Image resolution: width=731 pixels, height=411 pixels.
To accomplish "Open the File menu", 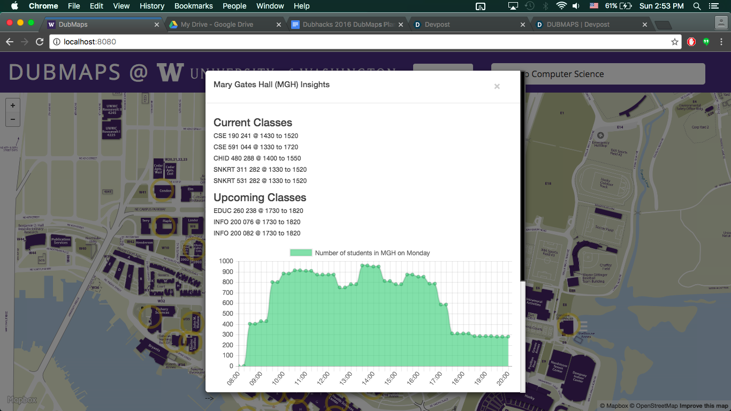I will point(74,6).
